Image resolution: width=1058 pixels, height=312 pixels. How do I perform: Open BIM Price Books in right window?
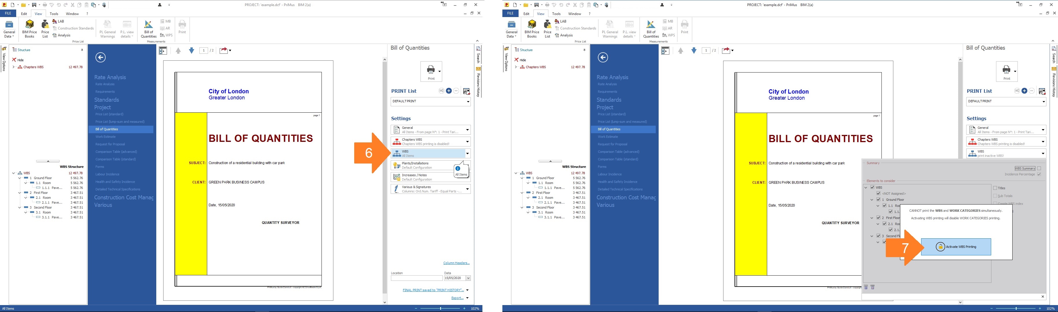tap(532, 29)
